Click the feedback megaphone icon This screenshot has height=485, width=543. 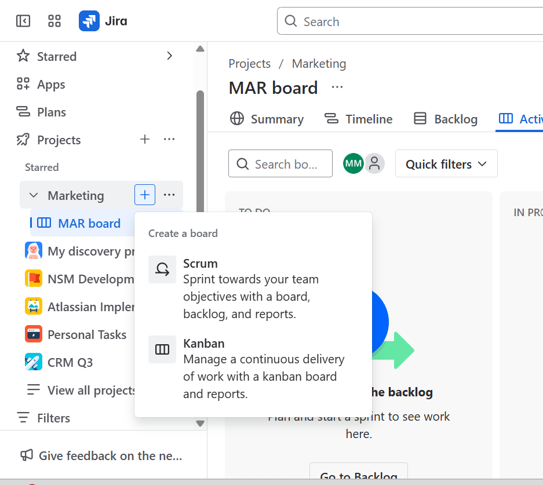point(27,455)
